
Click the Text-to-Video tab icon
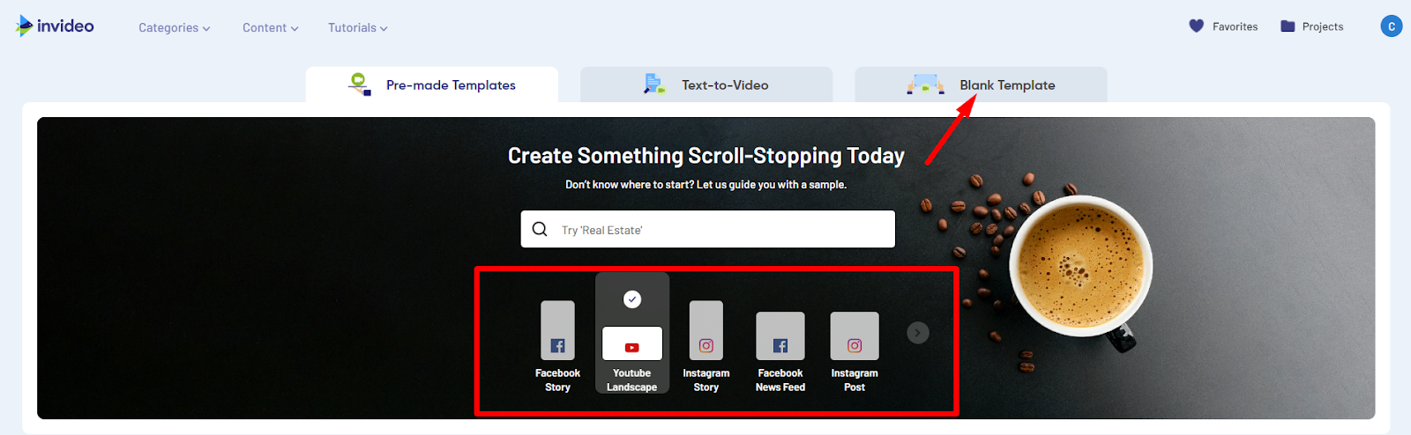click(654, 85)
